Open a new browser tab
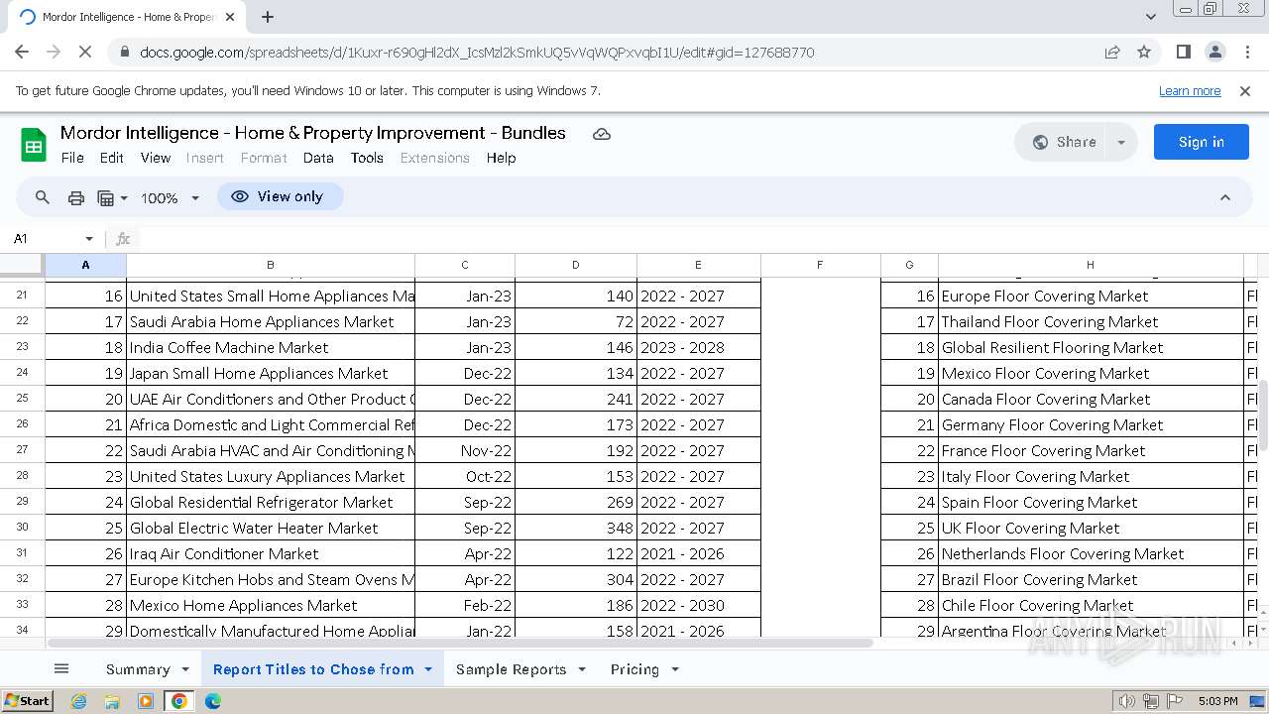This screenshot has width=1269, height=714. tap(268, 17)
